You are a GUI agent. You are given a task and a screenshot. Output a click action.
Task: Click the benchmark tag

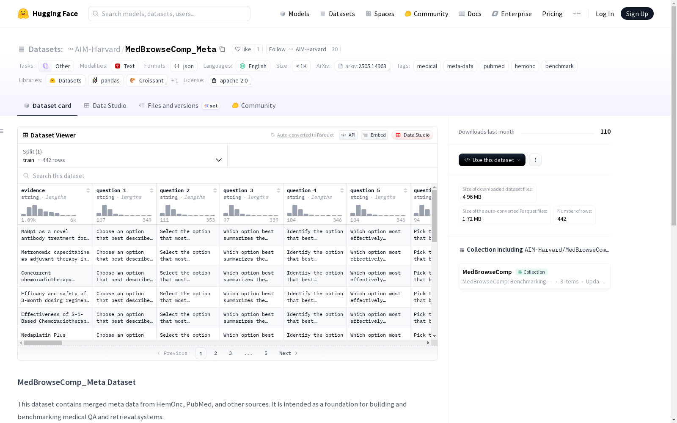pyautogui.click(x=559, y=66)
